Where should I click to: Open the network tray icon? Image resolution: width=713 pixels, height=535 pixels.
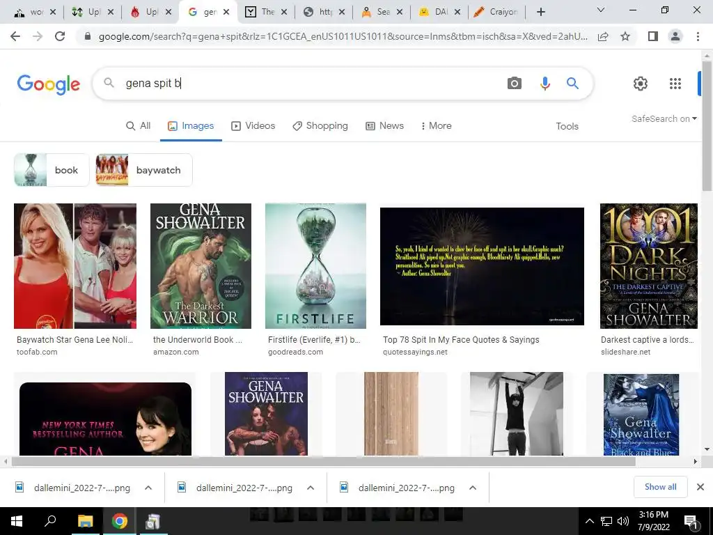point(606,521)
